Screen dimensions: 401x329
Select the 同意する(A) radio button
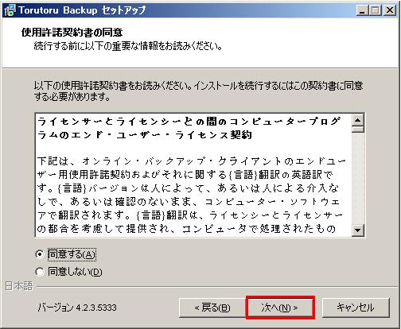point(40,254)
